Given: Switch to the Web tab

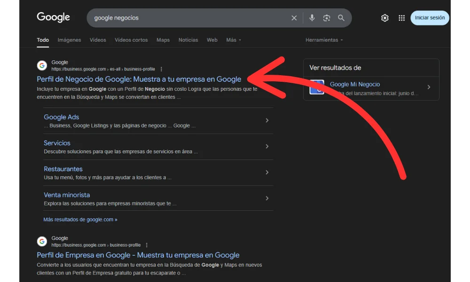Looking at the screenshot, I should (x=212, y=40).
